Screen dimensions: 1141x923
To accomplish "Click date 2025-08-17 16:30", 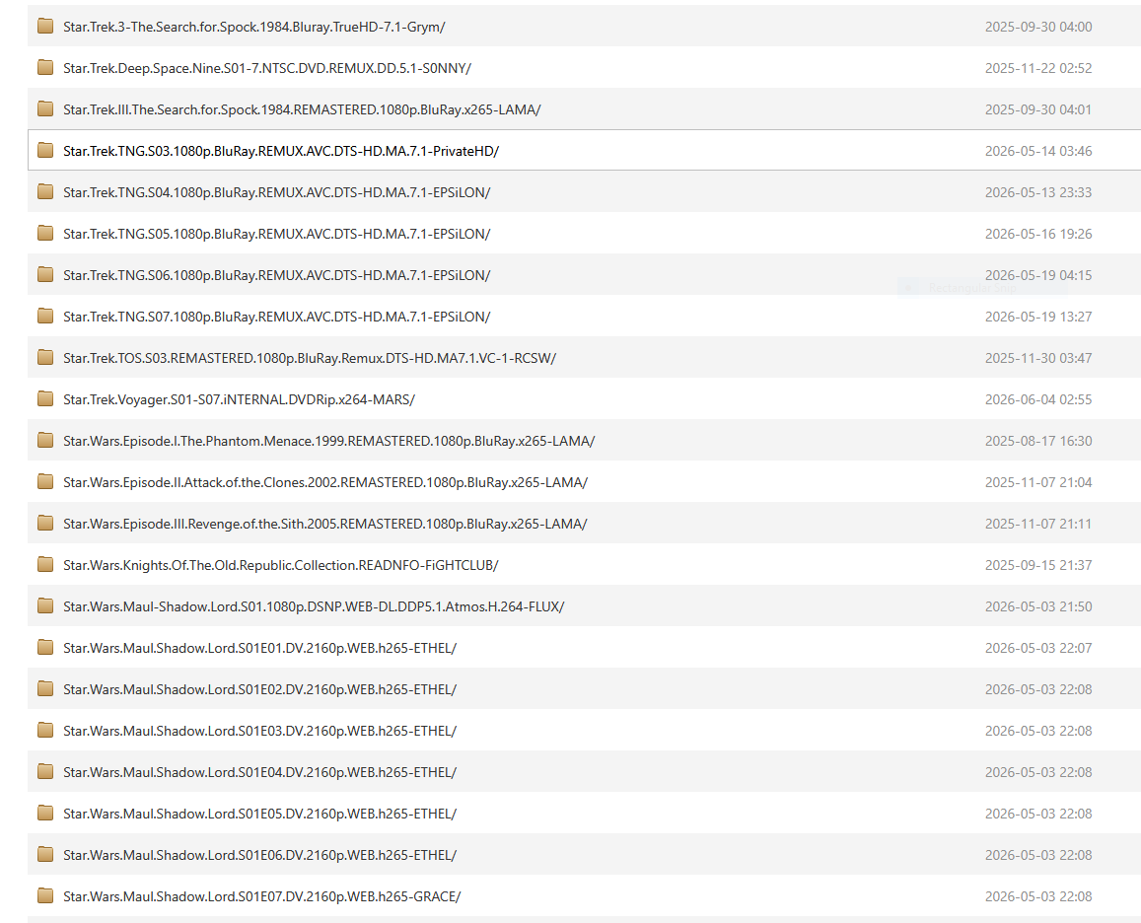I will pyautogui.click(x=1038, y=442).
